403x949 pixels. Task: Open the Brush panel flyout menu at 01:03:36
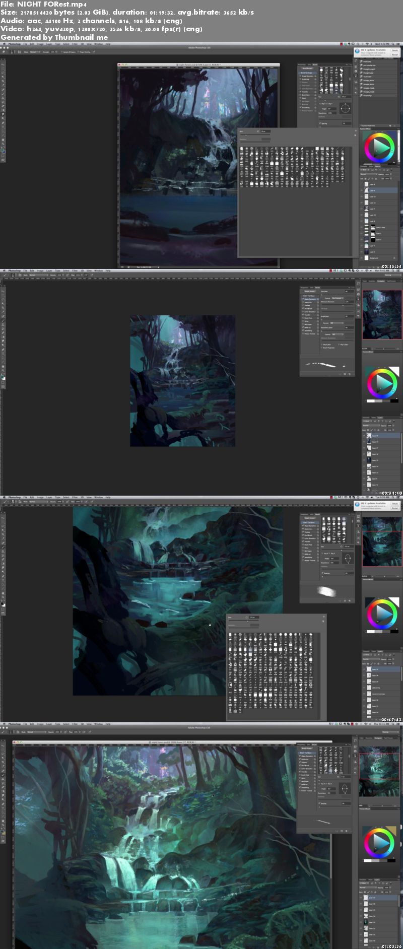tap(350, 744)
